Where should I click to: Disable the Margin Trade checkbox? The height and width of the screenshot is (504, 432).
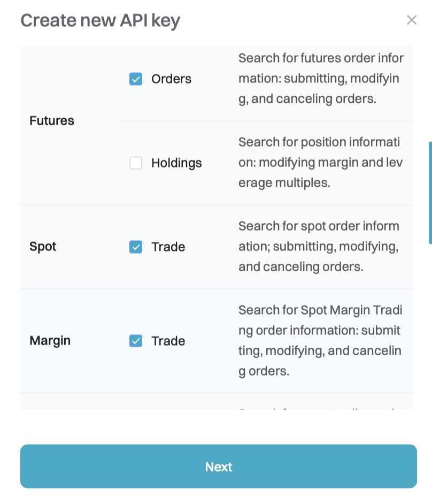[x=136, y=341]
